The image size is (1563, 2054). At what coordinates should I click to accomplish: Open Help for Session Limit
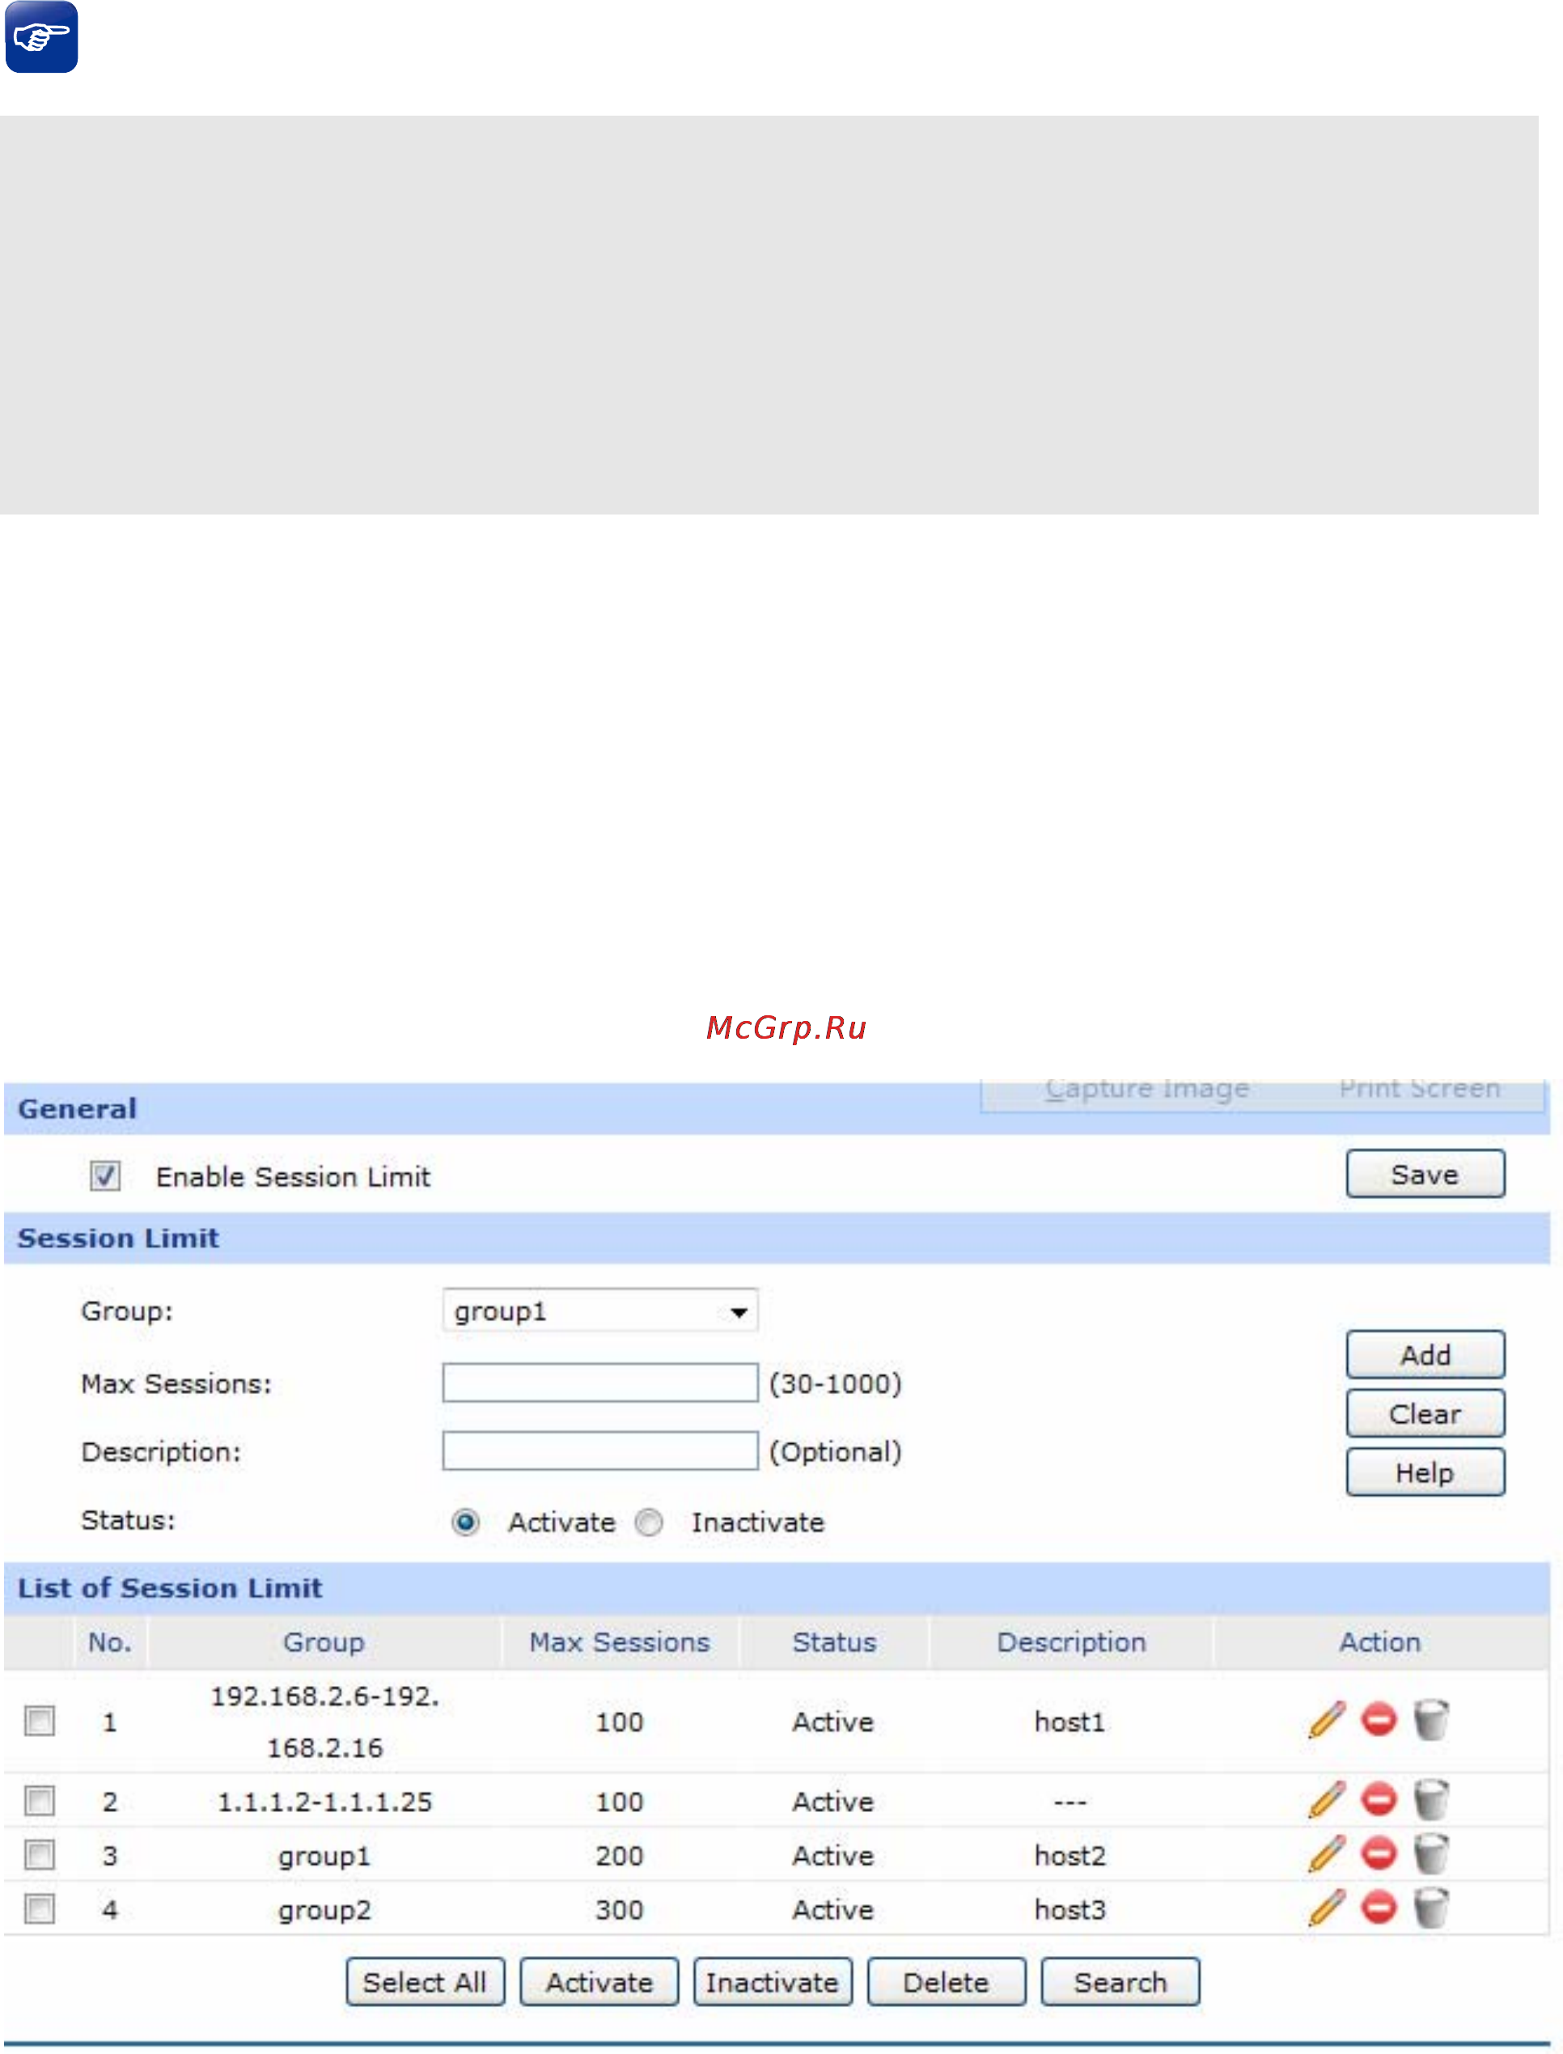point(1425,1472)
